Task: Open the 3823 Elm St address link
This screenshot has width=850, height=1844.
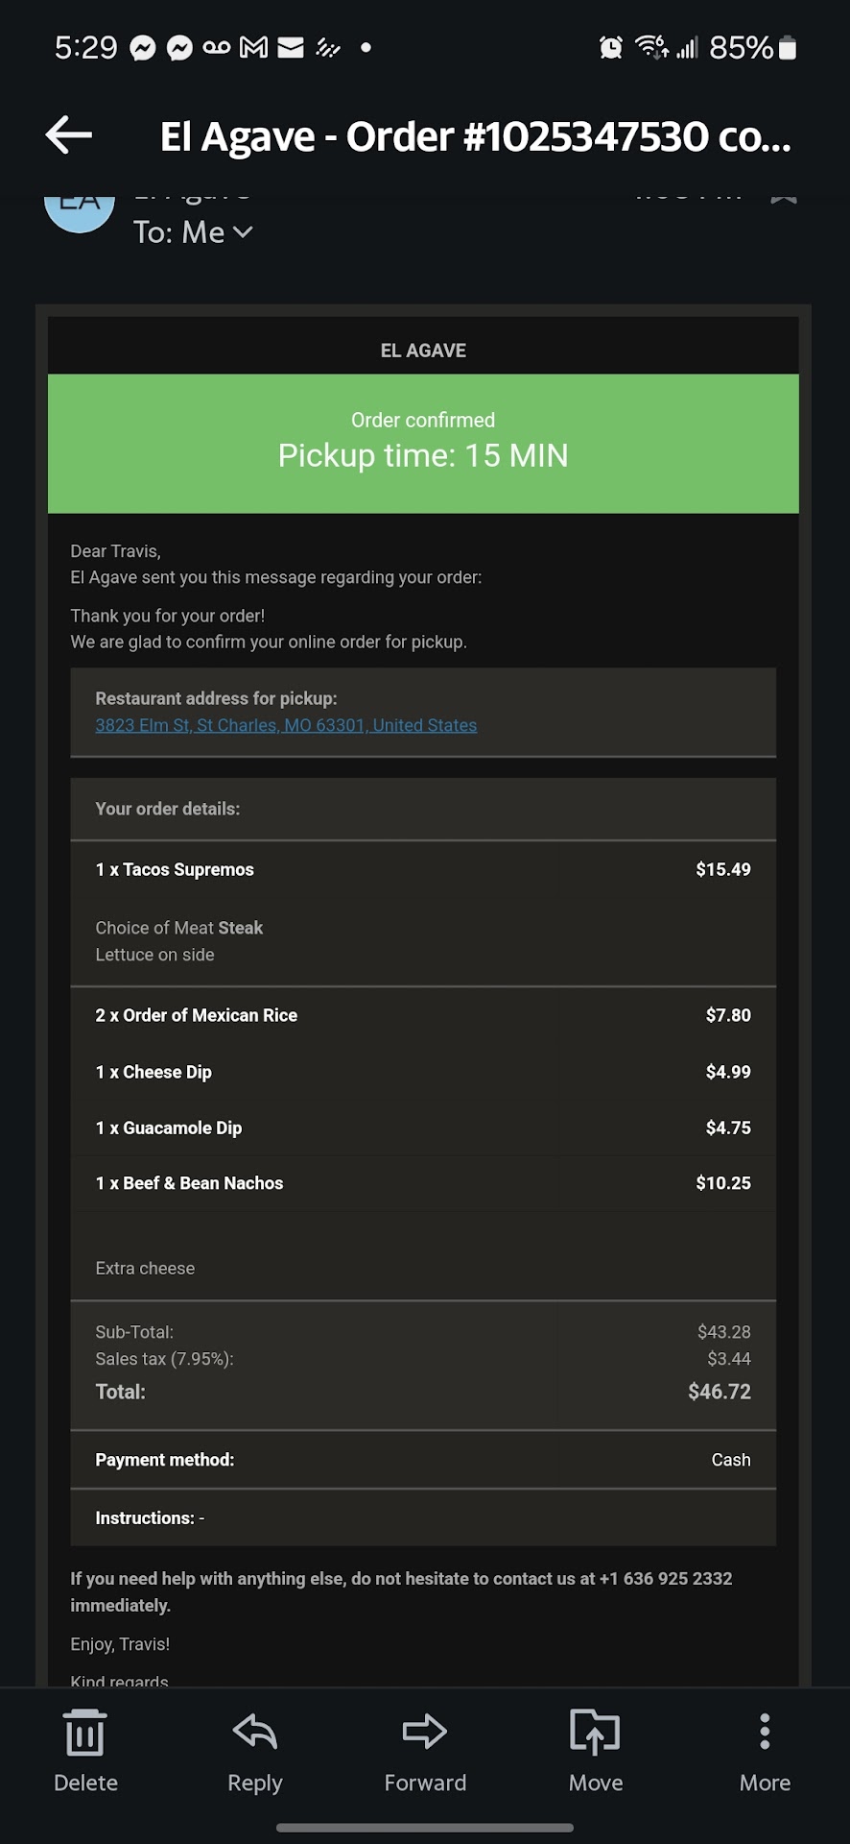Action: coord(286,725)
